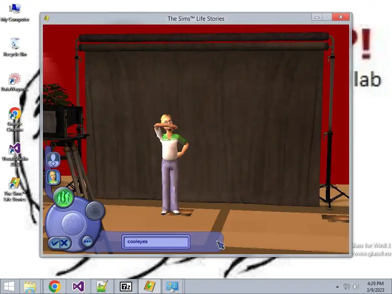The width and height of the screenshot is (392, 294).
Task: Click the add new Sim icon
Action: [x=53, y=160]
